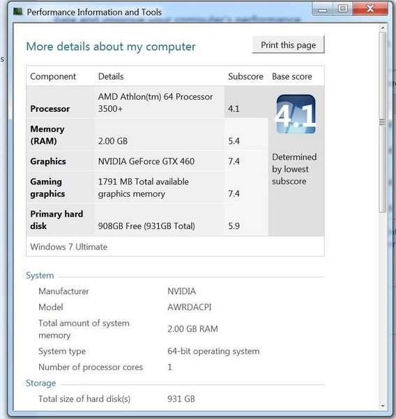Click the Gaming graphics row label
Screen dimensions: 396x419
click(x=47, y=188)
